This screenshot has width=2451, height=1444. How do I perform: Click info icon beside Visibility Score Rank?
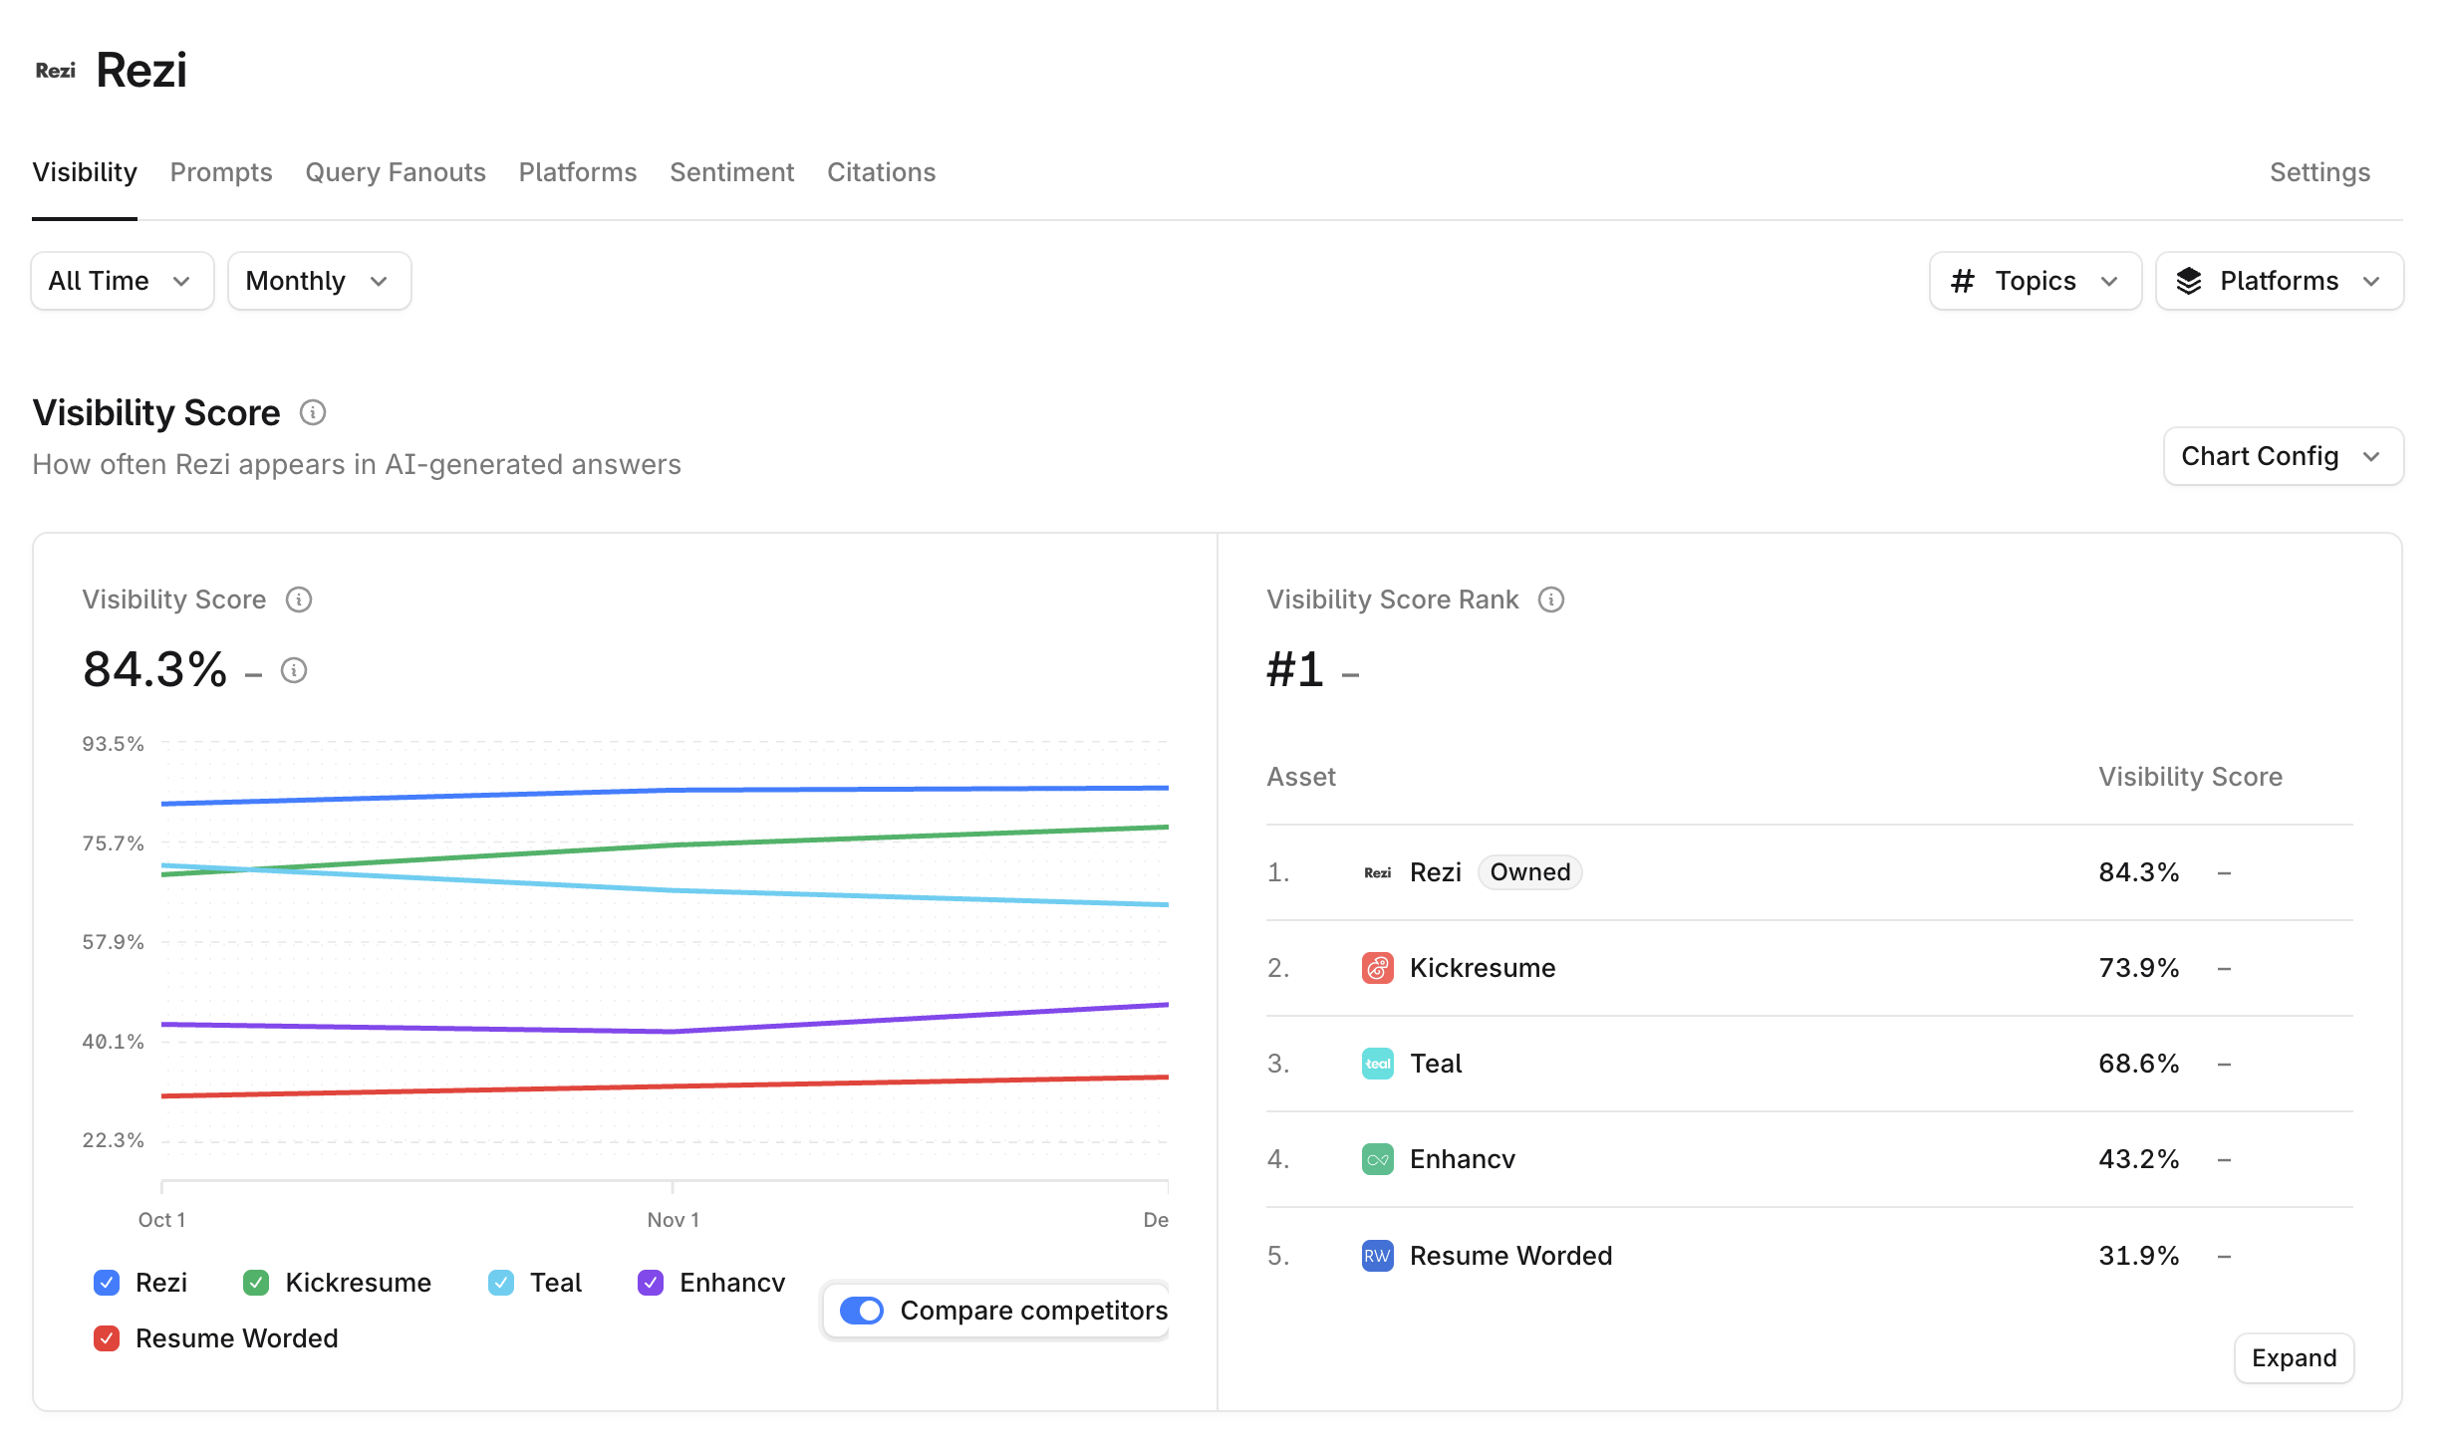coord(1551,600)
